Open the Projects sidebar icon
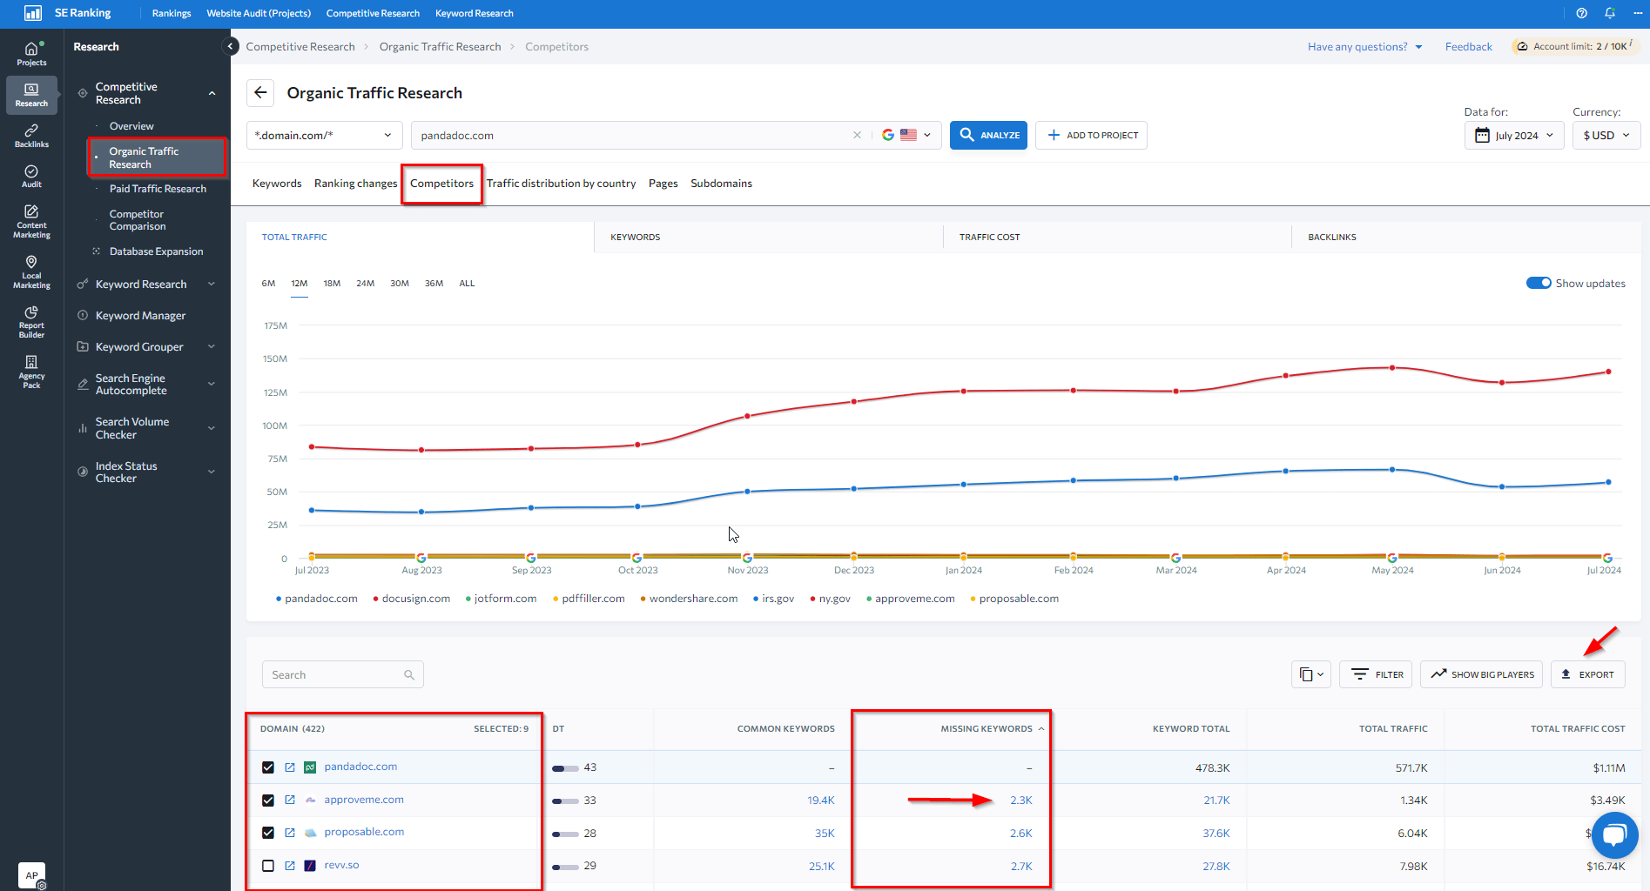Viewport: 1650px width, 891px height. click(31, 53)
